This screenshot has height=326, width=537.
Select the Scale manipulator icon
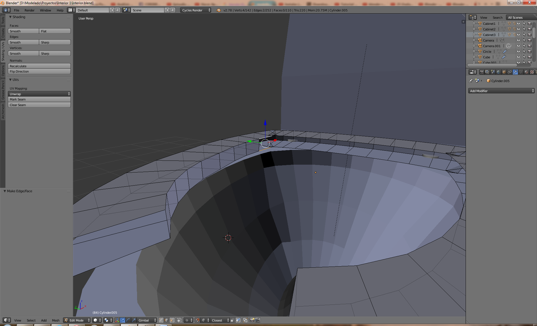coord(134,320)
